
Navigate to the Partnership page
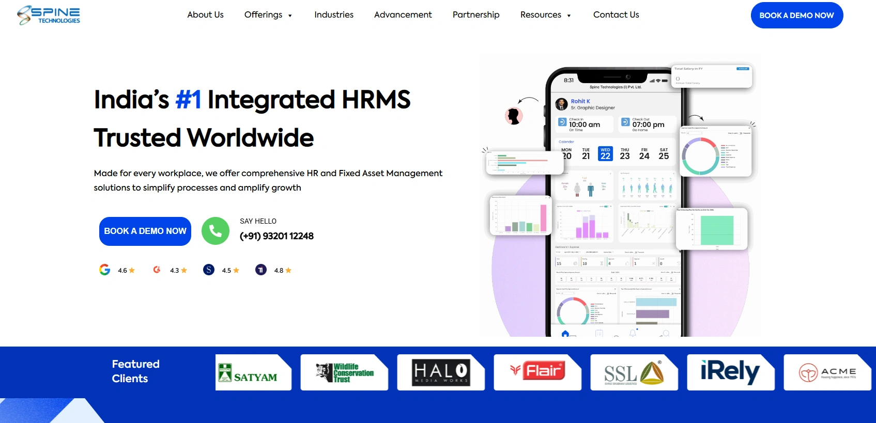[476, 15]
